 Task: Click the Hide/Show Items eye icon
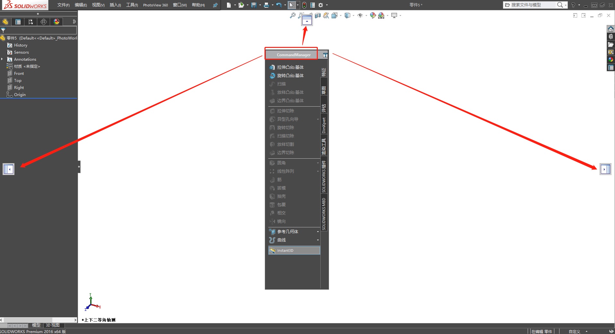tap(360, 15)
